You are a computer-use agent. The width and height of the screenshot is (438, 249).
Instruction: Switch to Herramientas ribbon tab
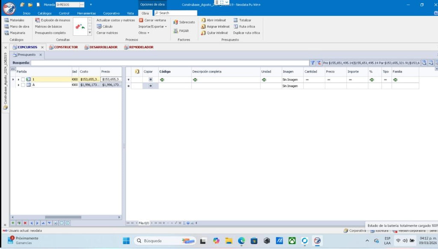coord(86,13)
